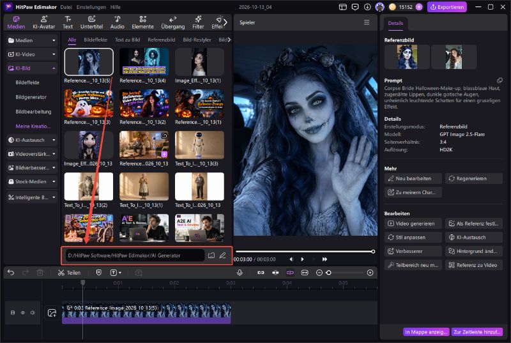Step back one frame in the player
The image size is (511, 343).
[291, 259]
